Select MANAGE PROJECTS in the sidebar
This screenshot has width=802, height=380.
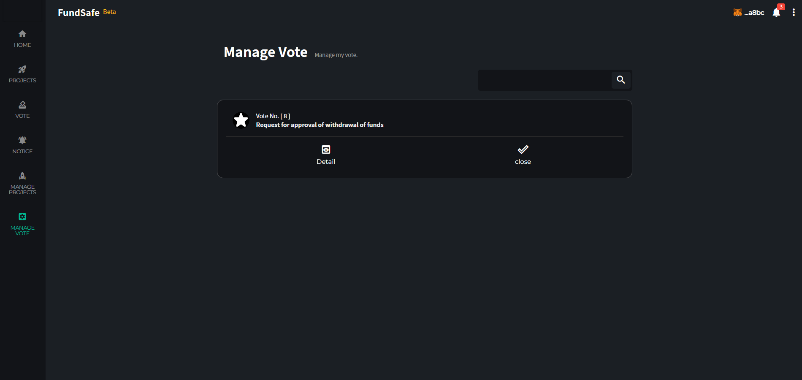(22, 183)
